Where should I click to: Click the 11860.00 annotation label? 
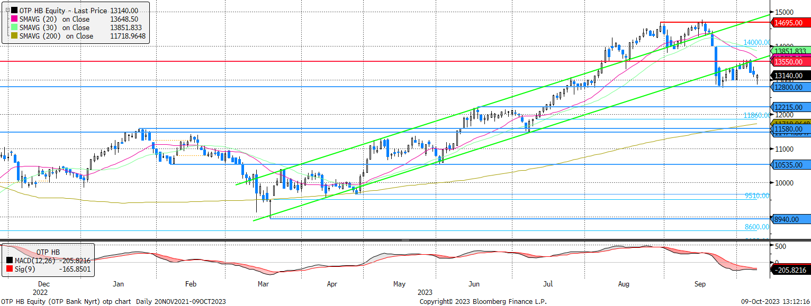(756, 115)
